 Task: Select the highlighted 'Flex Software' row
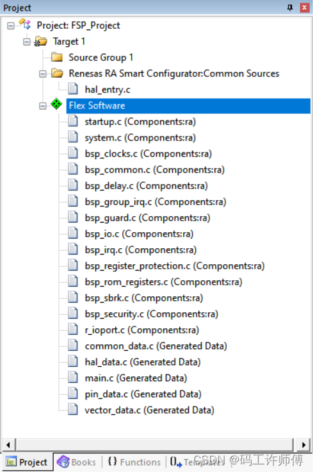[x=188, y=106]
